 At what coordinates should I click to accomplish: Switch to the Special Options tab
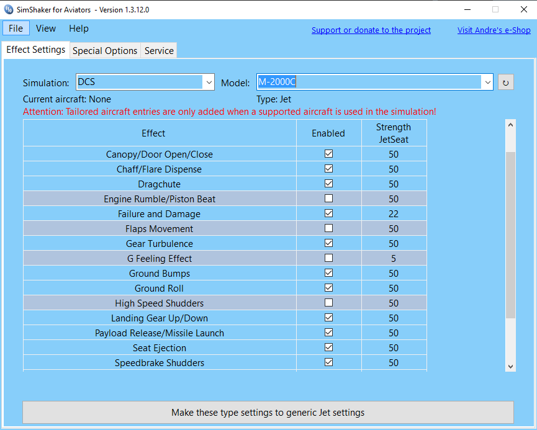click(105, 51)
